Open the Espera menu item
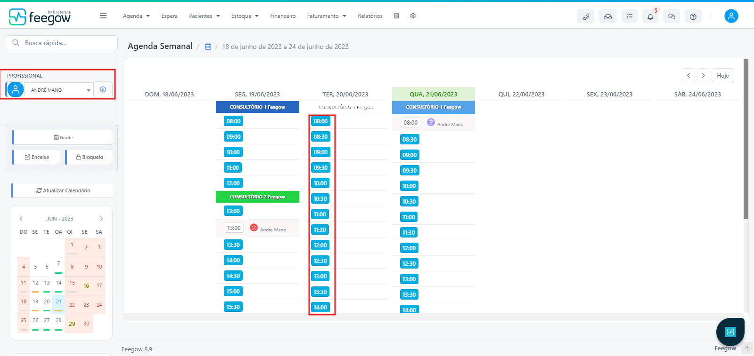The image size is (754, 356). (x=170, y=16)
